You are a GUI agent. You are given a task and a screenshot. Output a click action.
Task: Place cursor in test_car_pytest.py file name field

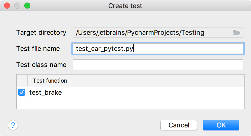[x=158, y=49]
